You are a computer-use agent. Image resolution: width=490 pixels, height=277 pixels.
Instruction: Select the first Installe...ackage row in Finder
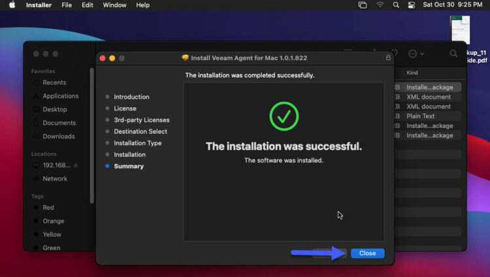coord(429,88)
